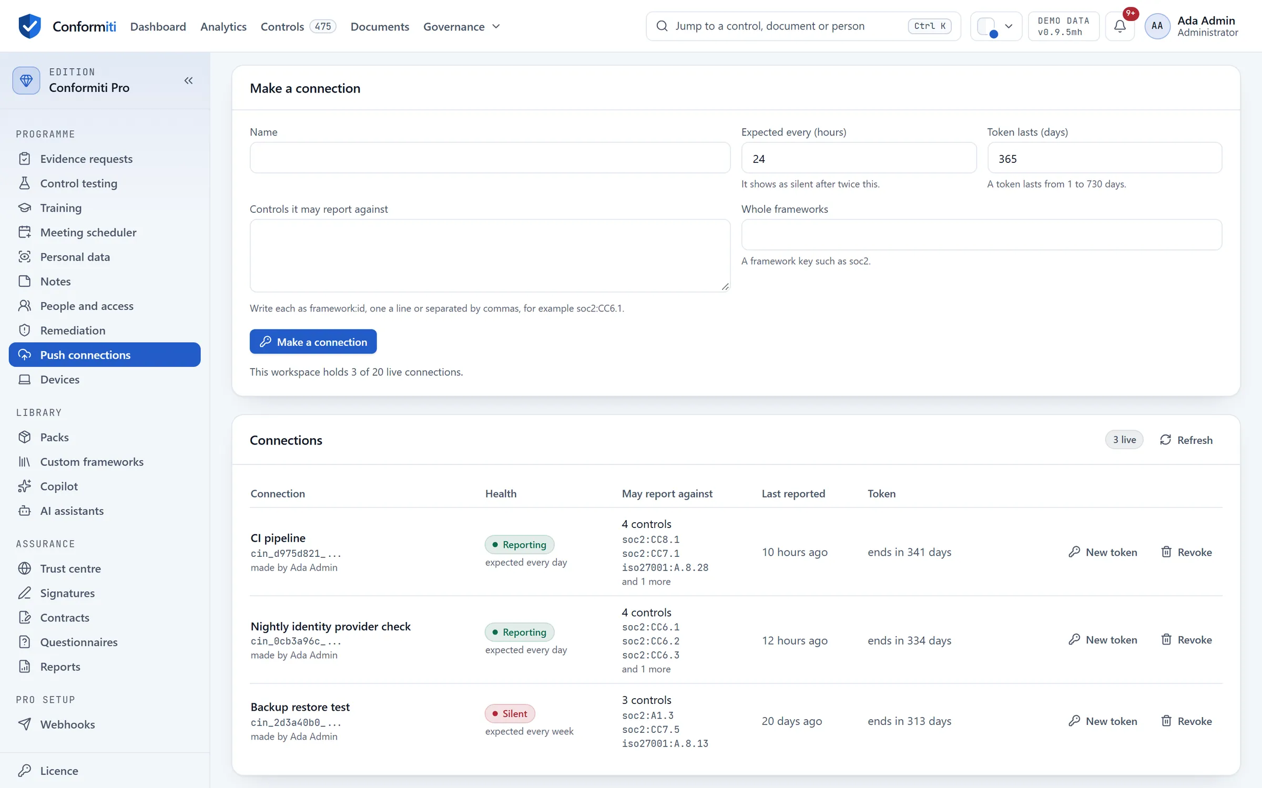1262x788 pixels.
Task: Open Webhooks setup
Action: (105, 724)
